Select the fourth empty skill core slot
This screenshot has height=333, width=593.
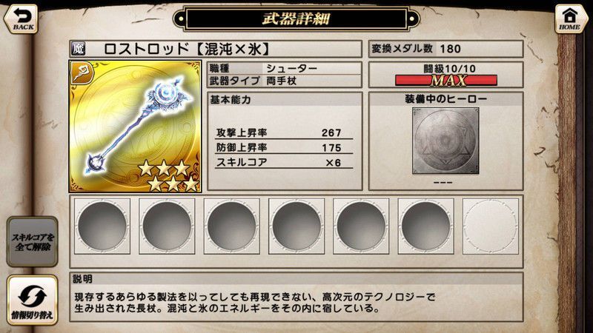[296, 226]
